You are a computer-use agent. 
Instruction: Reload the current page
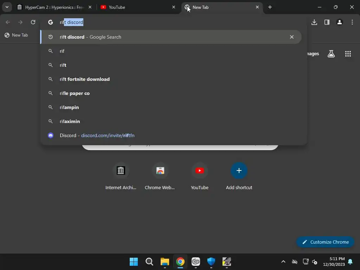coord(33,22)
